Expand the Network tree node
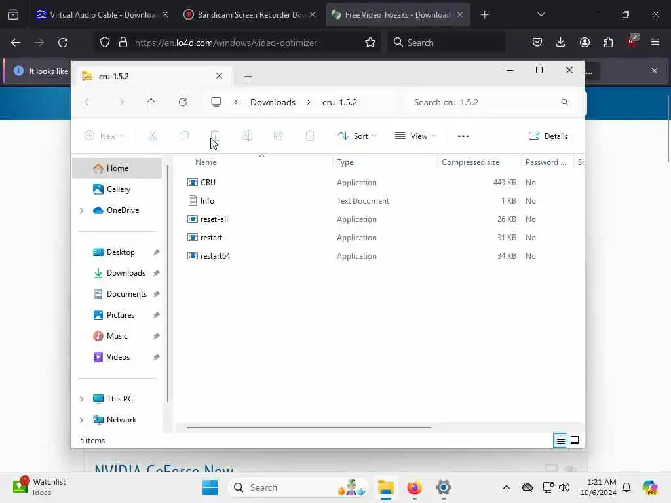Viewport: 671px width, 503px height. click(82, 420)
